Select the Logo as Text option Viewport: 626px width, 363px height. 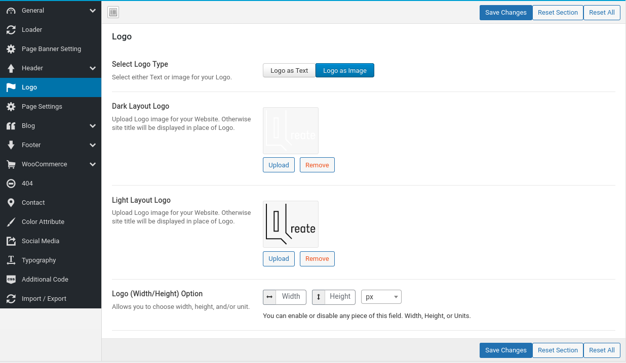(289, 70)
